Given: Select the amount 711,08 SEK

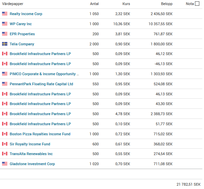Looking at the screenshot, I should [163, 164].
